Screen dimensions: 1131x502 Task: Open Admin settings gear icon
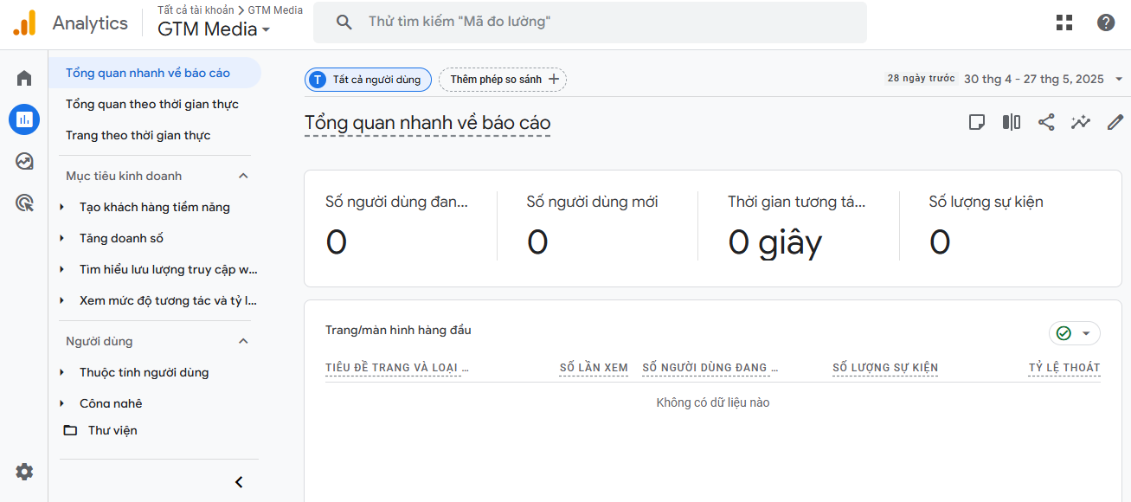coord(24,472)
